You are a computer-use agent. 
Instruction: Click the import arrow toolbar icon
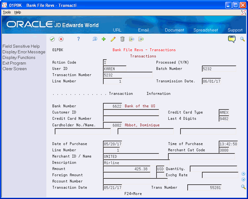pos(132,39)
